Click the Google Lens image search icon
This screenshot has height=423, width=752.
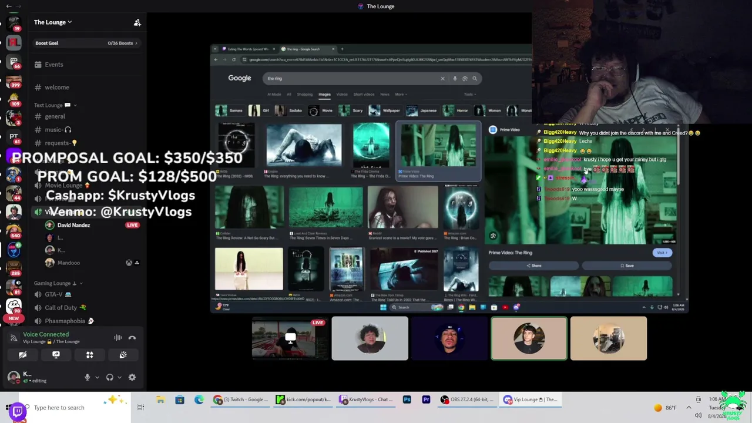pos(465,79)
